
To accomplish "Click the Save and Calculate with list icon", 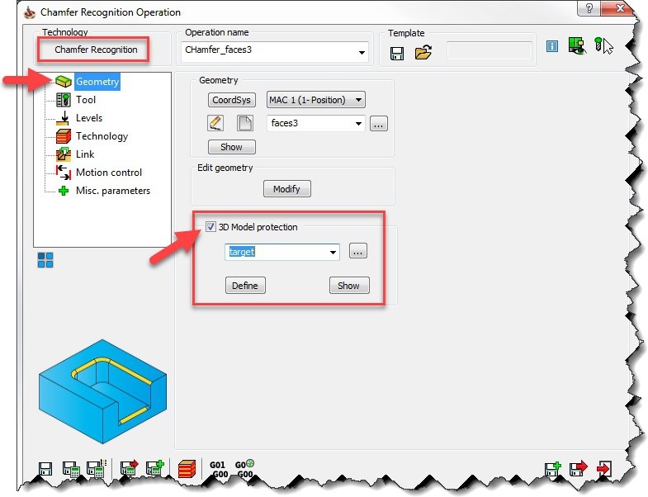I will [x=97, y=468].
